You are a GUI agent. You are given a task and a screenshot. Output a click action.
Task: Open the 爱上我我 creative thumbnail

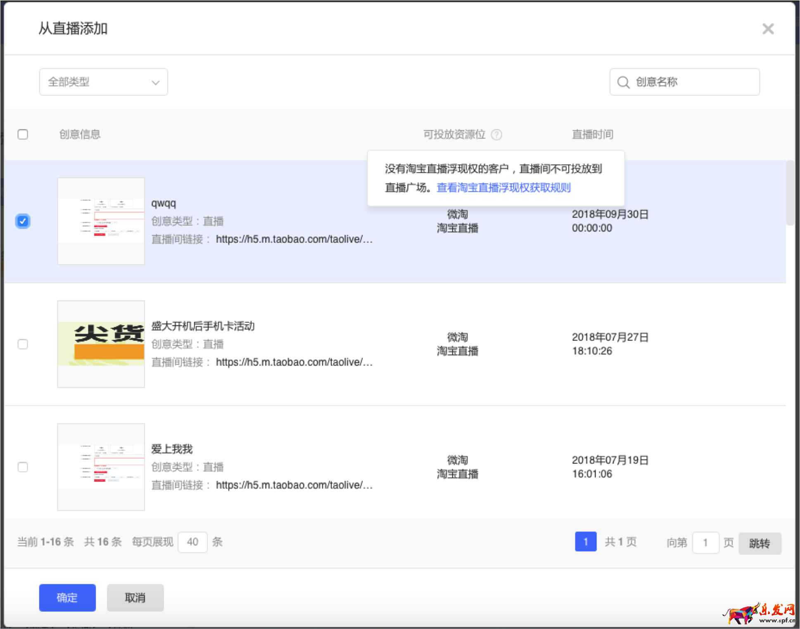pos(101,467)
